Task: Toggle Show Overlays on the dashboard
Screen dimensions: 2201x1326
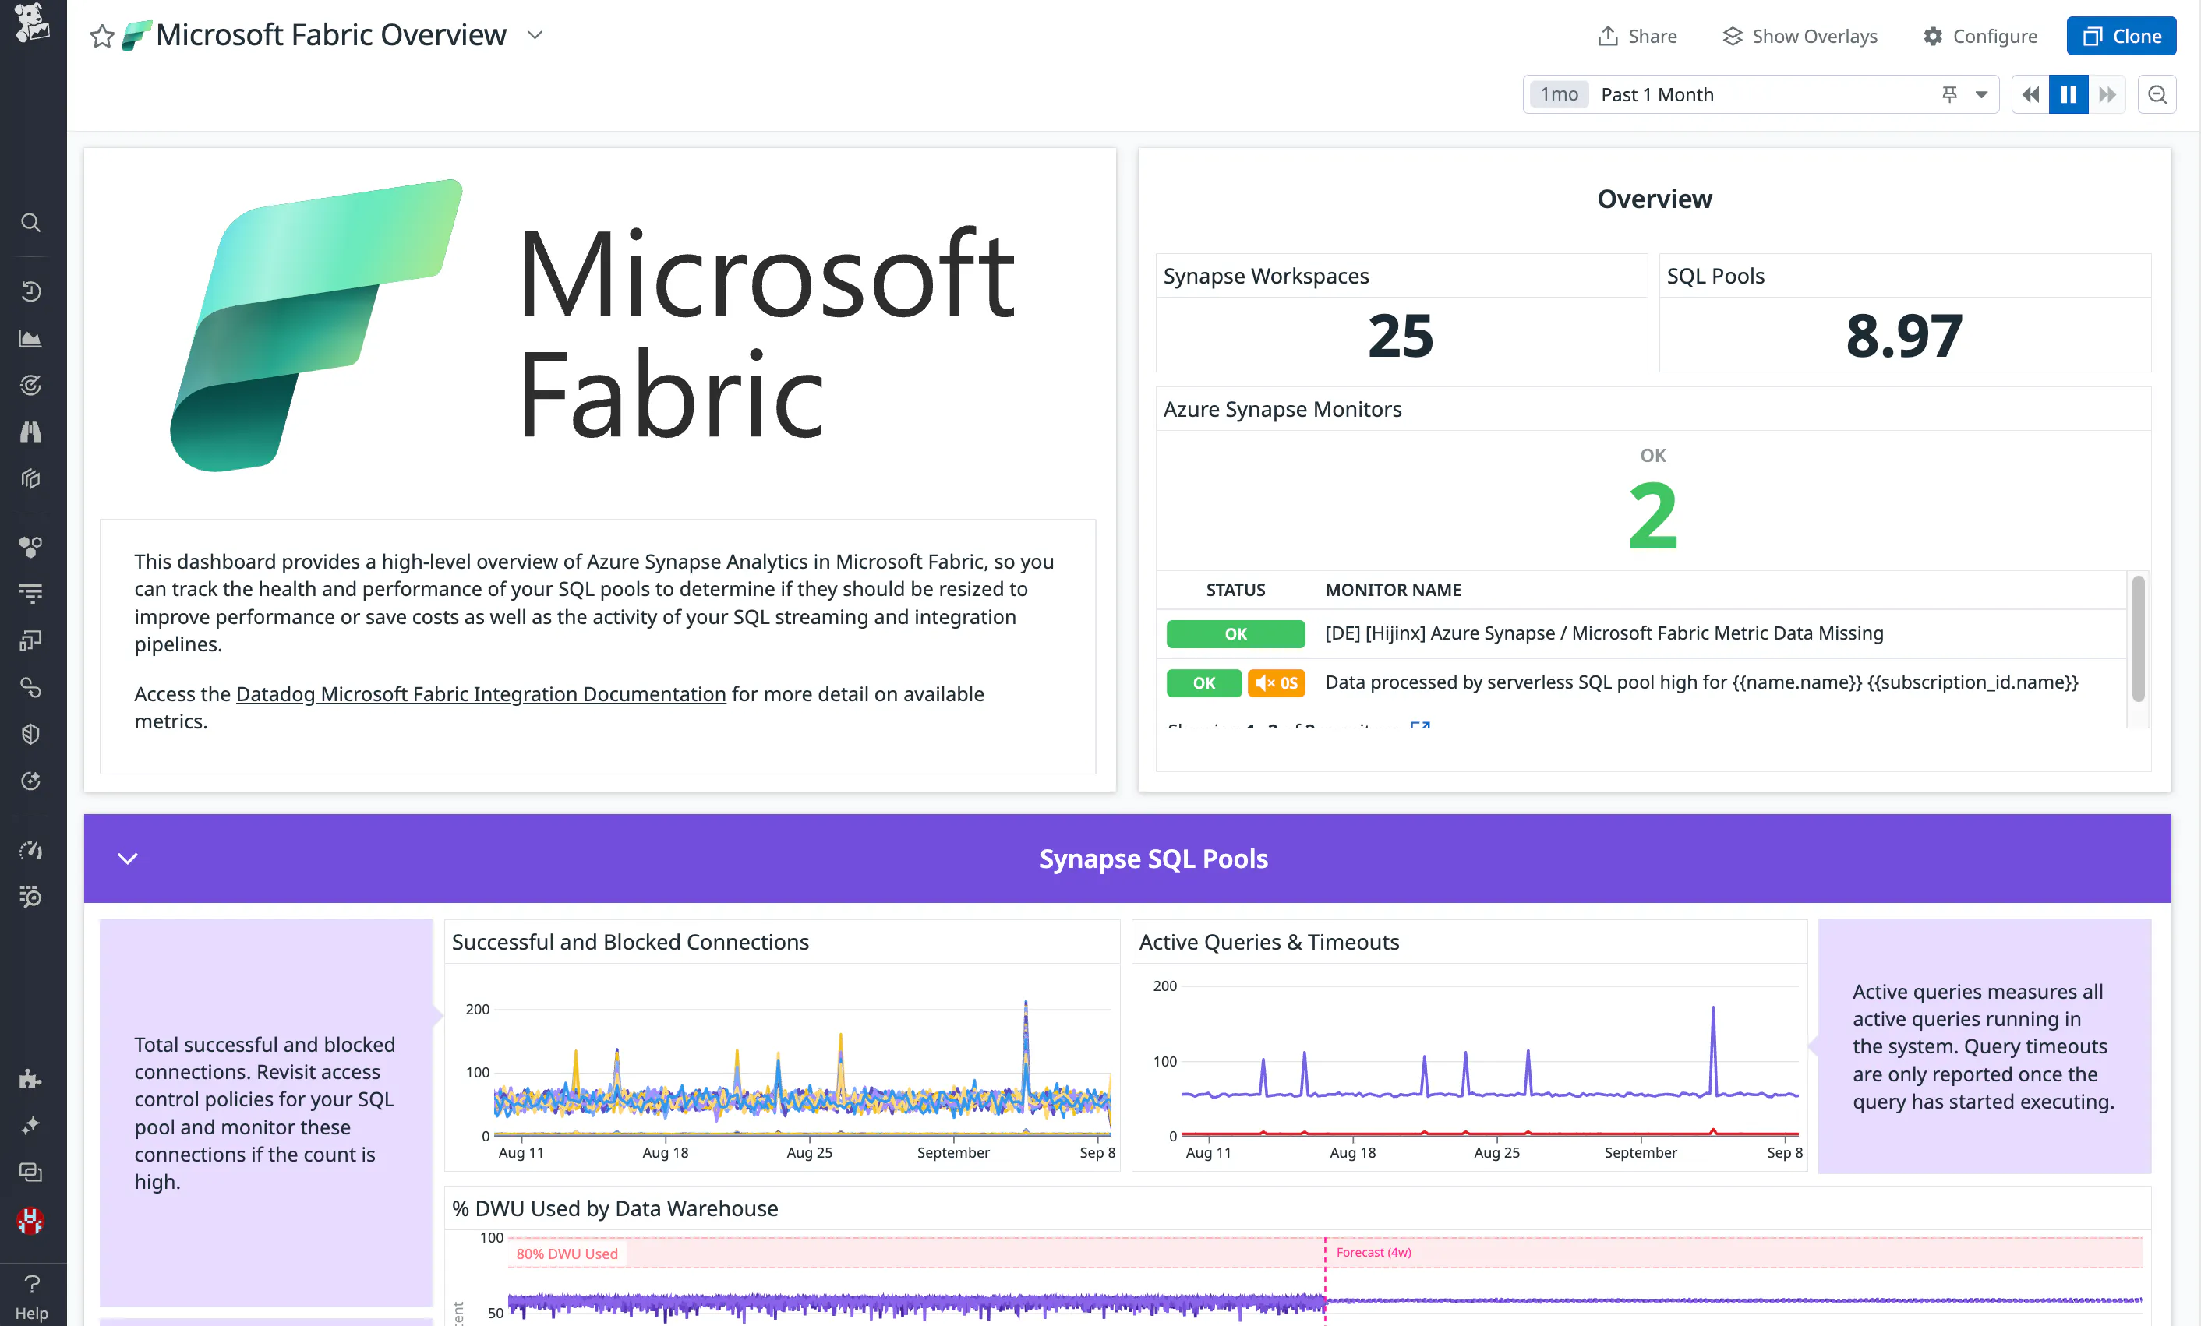Action: 1799,36
